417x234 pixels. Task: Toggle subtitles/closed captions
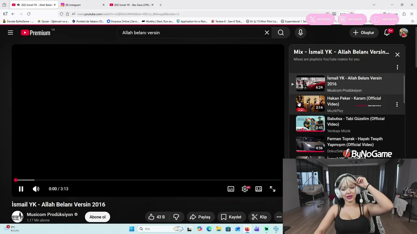tap(231, 189)
